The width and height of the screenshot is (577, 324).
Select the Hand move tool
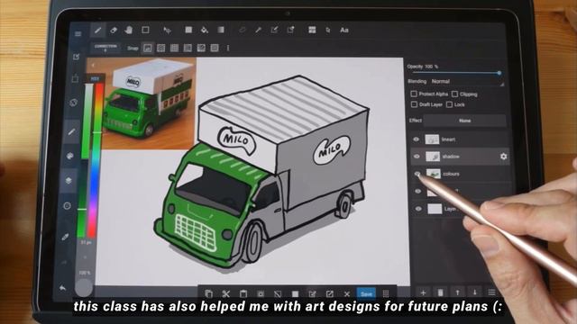128,30
